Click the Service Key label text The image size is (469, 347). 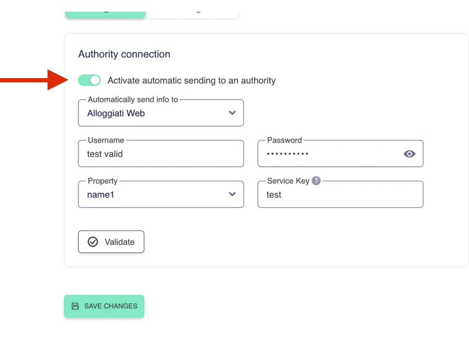(x=288, y=181)
